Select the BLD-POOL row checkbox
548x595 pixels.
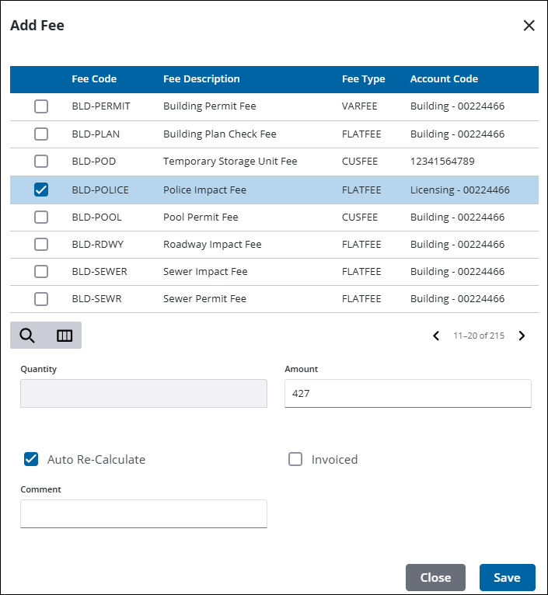click(41, 217)
